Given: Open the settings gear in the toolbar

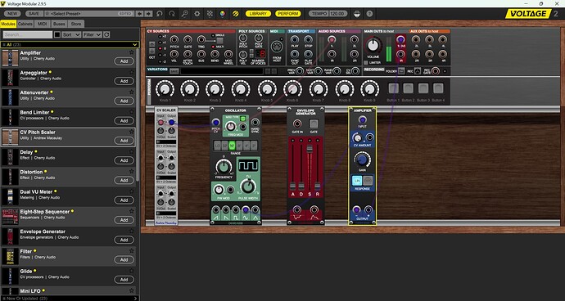Looking at the screenshot, I should [x=197, y=14].
